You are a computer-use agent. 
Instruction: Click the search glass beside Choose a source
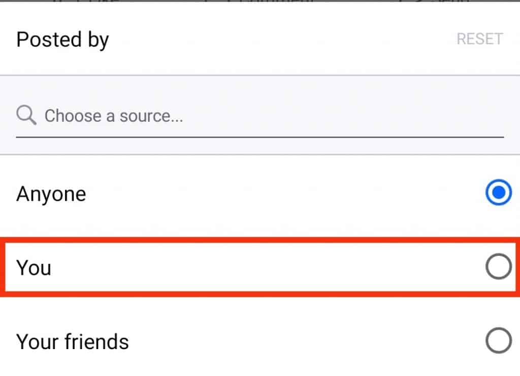25,115
